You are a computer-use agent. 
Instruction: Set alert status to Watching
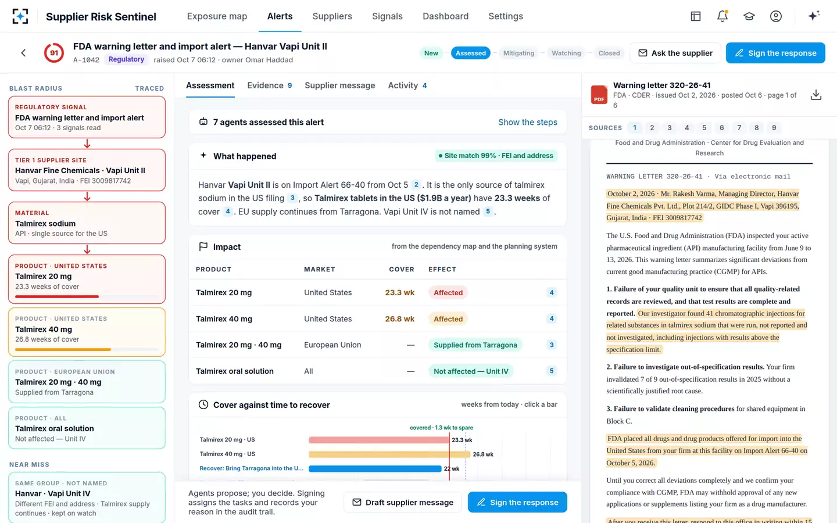[566, 53]
